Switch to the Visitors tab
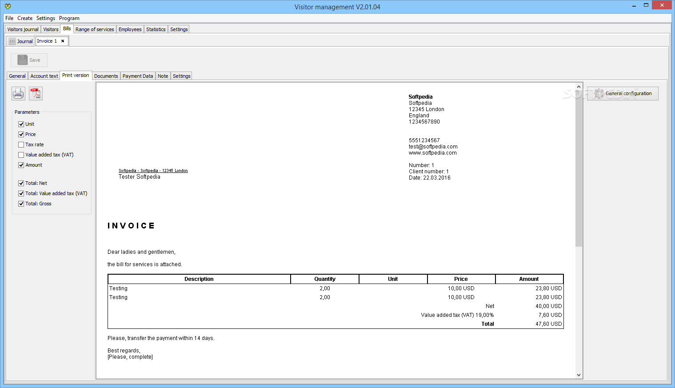This screenshot has width=675, height=388. [51, 29]
